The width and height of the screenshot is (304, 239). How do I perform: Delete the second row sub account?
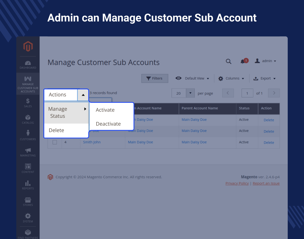(269, 131)
